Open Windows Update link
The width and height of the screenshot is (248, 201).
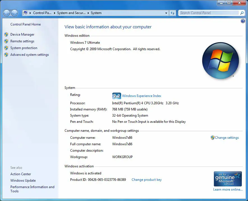pyautogui.click(x=23, y=181)
